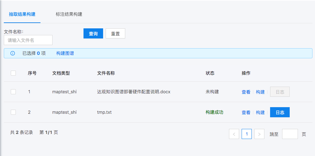View the 达观知识图谱 docx file via 查看

pos(246,92)
